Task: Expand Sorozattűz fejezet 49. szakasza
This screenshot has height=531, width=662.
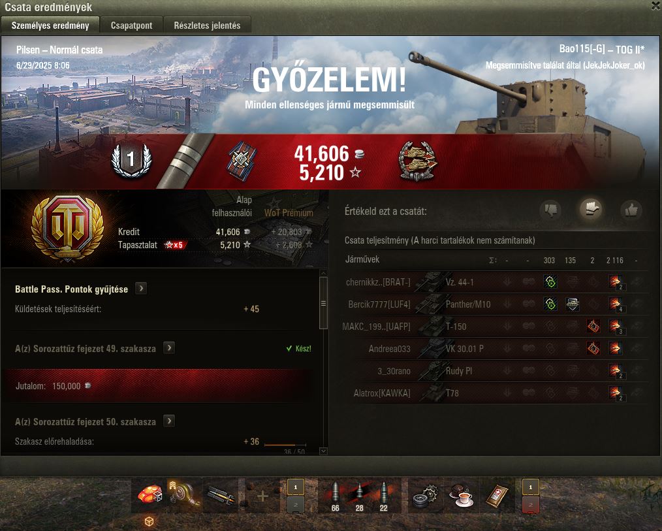Action: (169, 348)
